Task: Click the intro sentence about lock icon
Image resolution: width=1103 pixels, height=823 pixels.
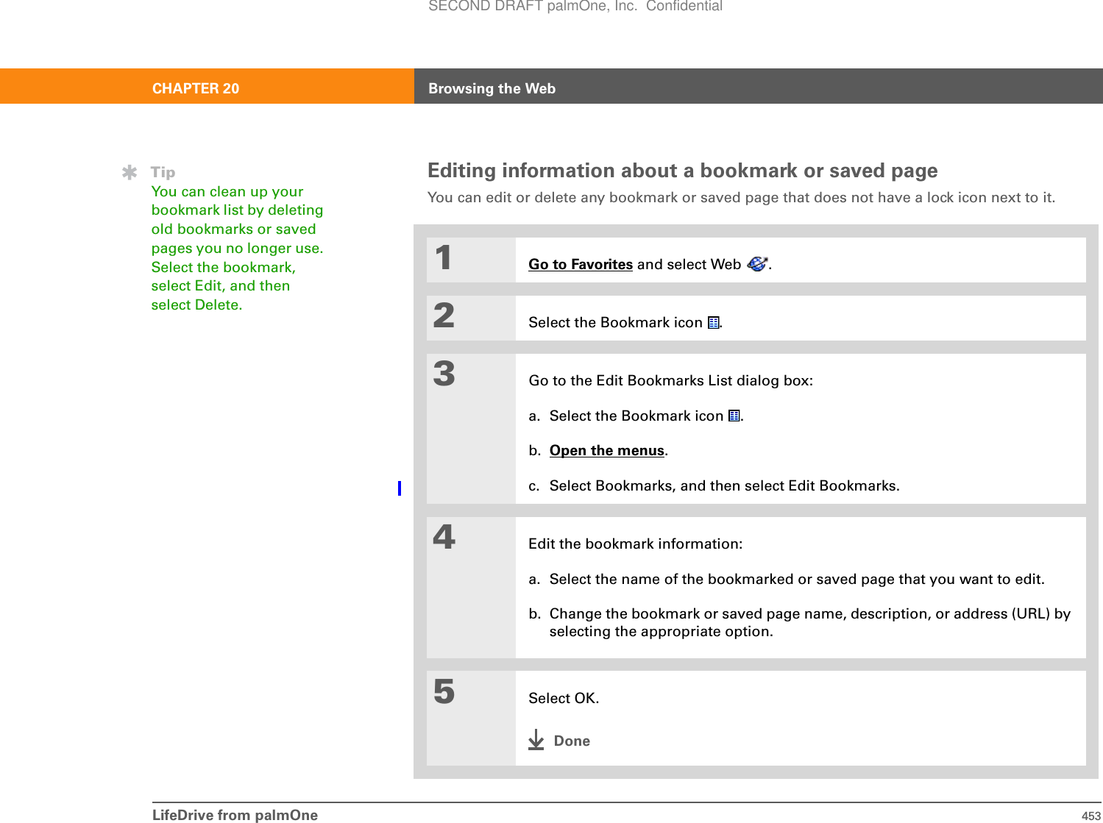Action: point(741,198)
